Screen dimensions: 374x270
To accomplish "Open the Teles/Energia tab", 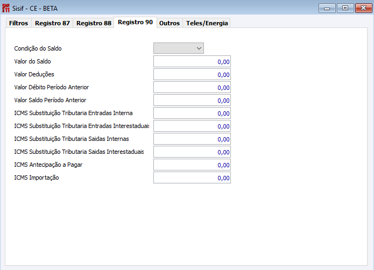I will 207,23.
